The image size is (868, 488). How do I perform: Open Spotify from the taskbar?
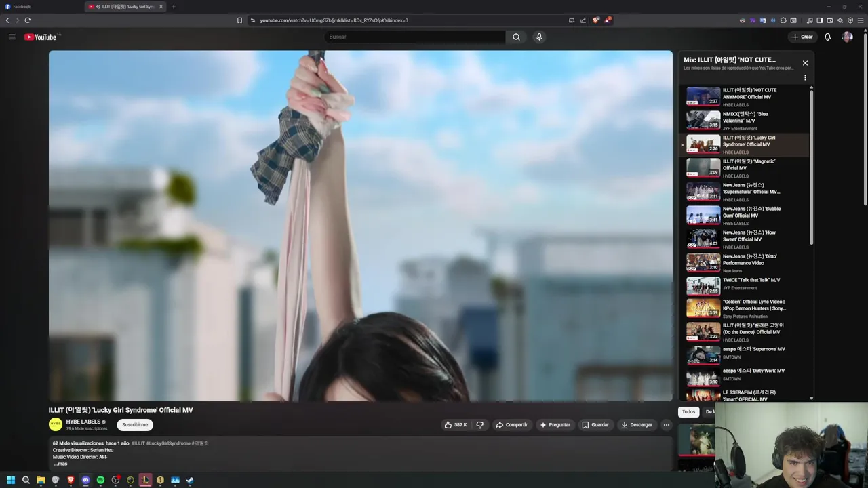[100, 480]
